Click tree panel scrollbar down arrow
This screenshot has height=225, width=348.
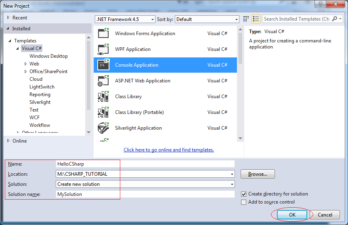point(88,132)
